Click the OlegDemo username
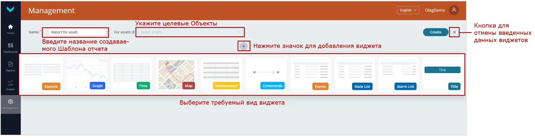 [x=435, y=10]
